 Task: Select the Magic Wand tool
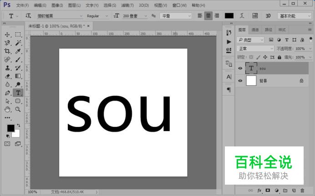(x=18, y=43)
